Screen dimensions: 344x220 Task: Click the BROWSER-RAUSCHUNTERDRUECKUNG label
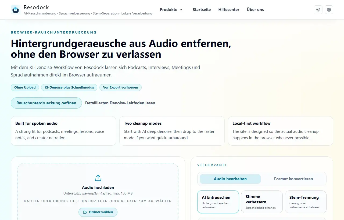54,32
